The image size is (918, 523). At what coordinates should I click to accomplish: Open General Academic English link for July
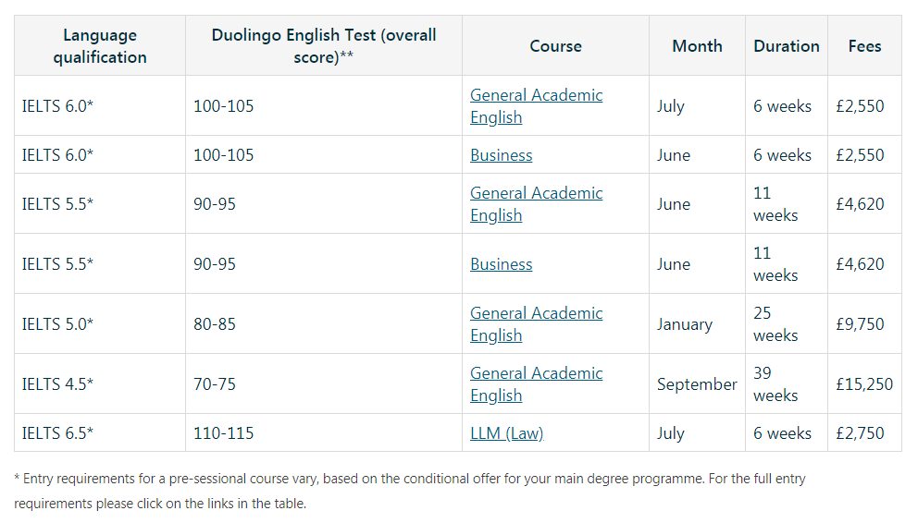click(536, 105)
